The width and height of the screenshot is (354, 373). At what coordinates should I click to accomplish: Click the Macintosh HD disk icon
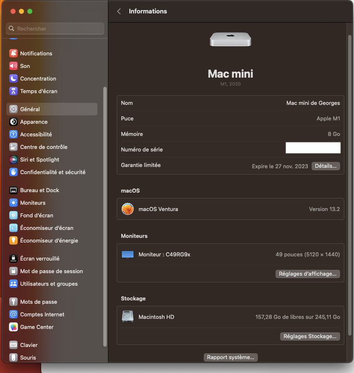point(128,317)
